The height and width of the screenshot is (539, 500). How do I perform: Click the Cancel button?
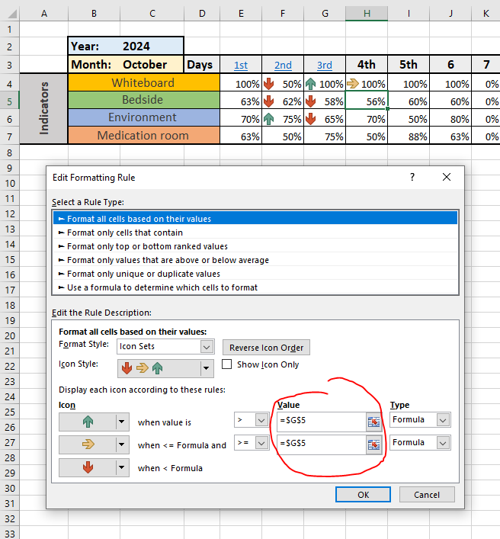(x=427, y=494)
